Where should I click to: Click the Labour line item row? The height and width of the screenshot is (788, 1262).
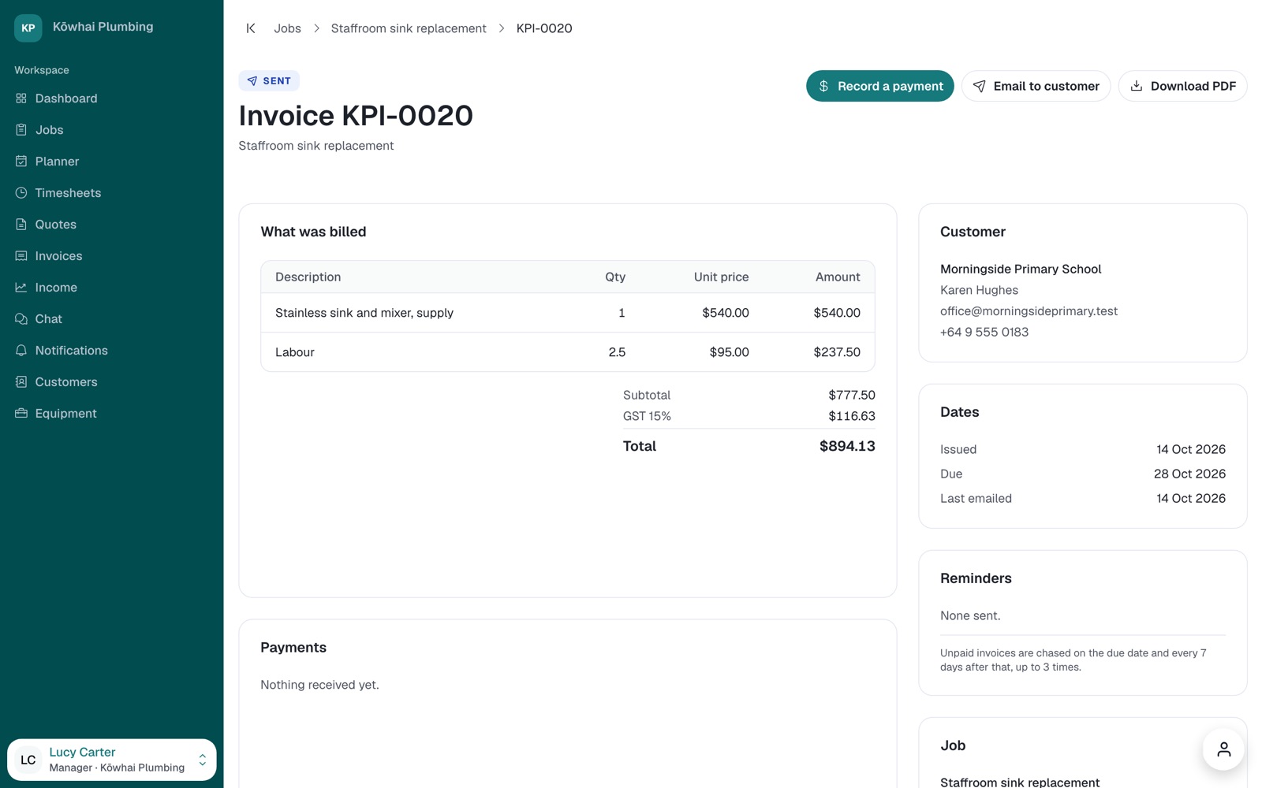(x=568, y=352)
